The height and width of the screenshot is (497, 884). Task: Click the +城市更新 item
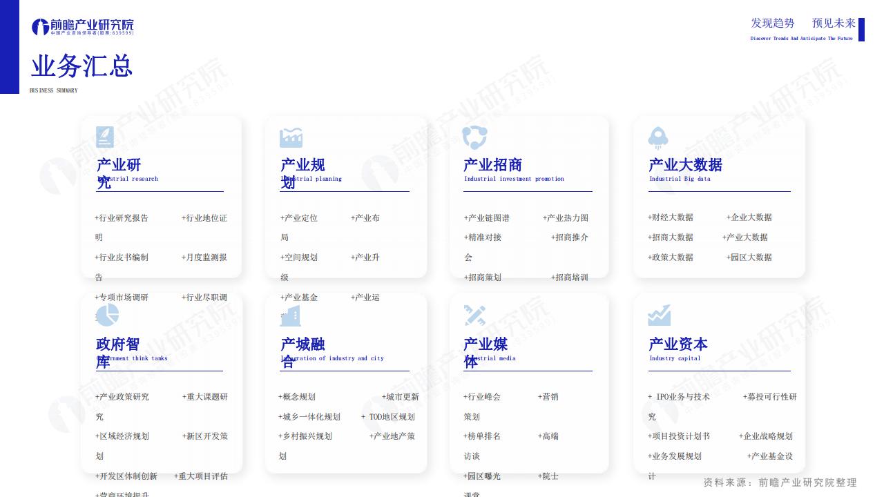[401, 397]
